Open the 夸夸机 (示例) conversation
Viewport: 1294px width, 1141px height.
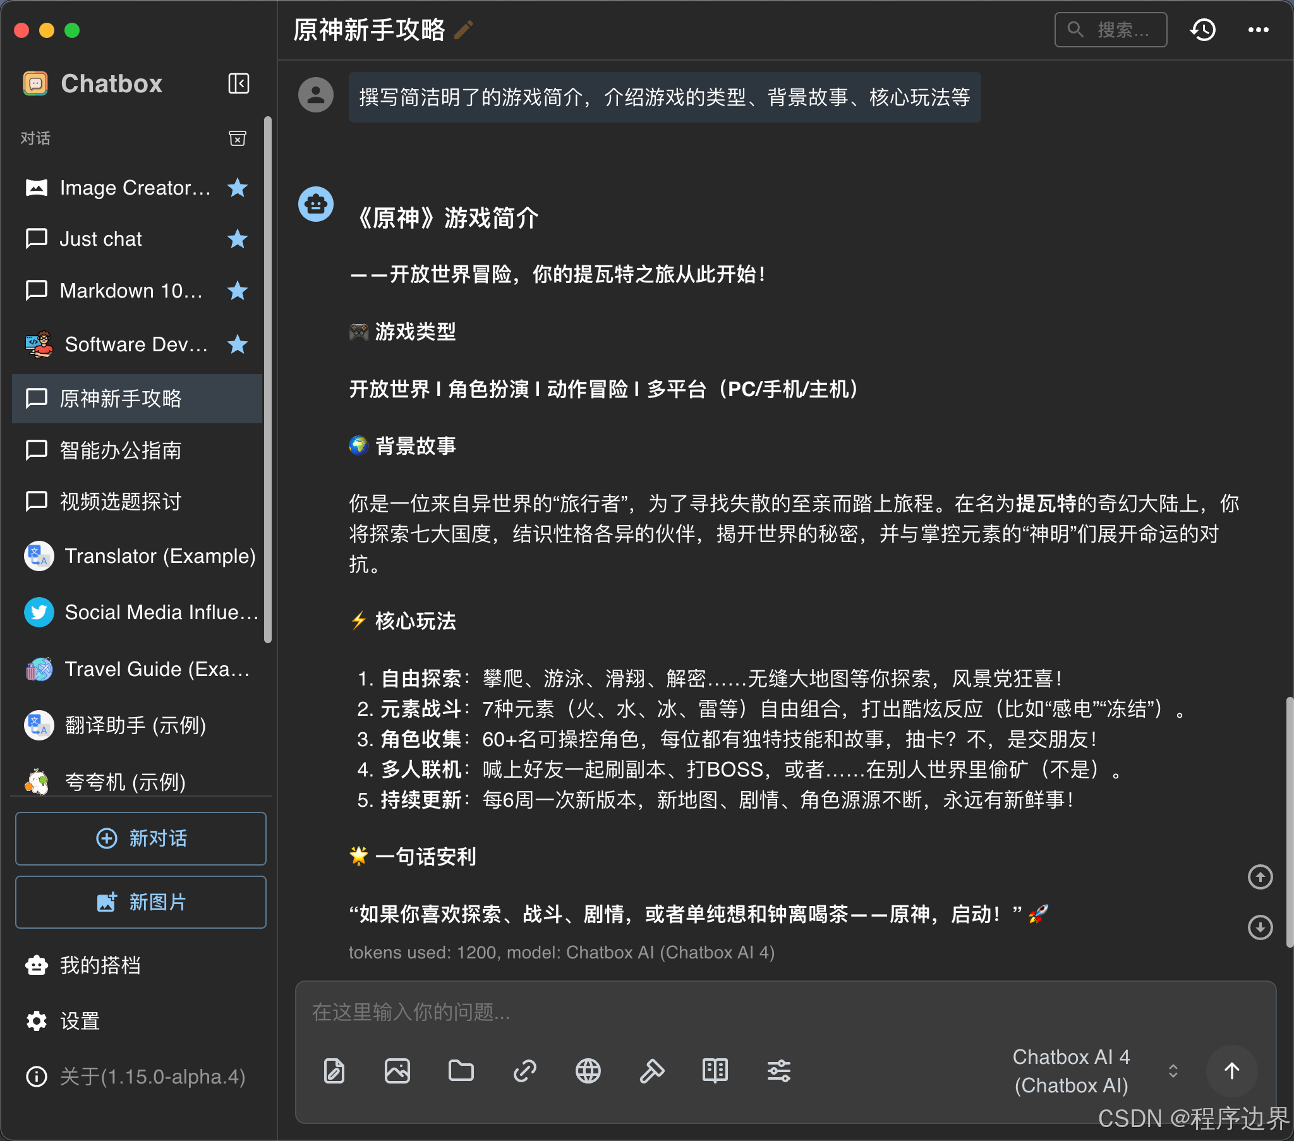136,782
